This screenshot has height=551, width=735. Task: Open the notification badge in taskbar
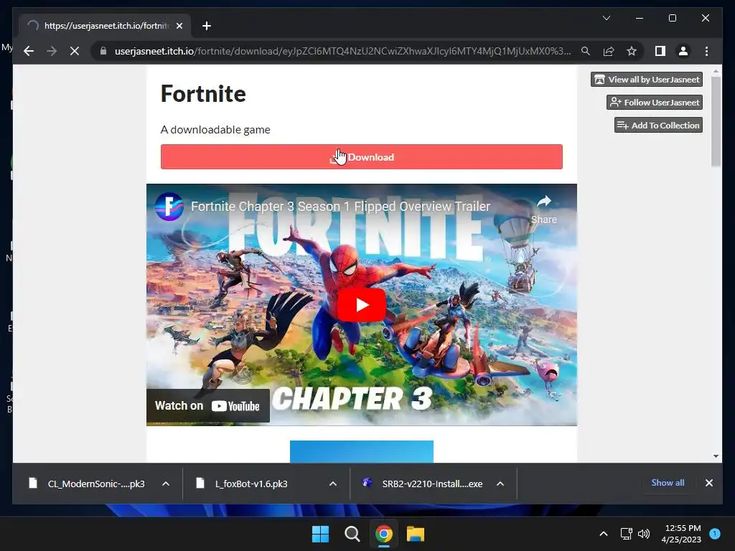point(715,533)
